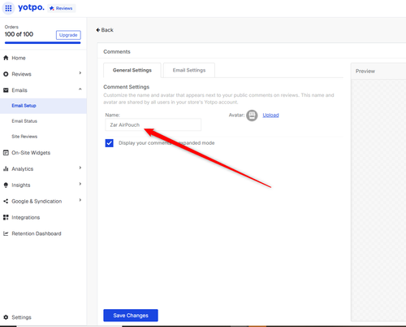Open On-Site Widgets page

point(31,153)
